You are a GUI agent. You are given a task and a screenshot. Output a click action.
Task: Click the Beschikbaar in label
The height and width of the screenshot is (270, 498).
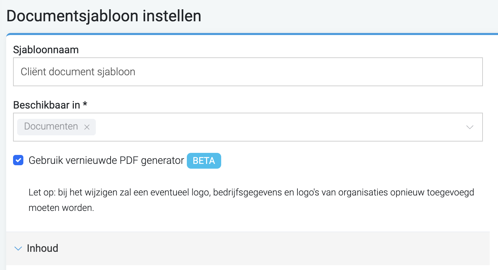click(47, 105)
